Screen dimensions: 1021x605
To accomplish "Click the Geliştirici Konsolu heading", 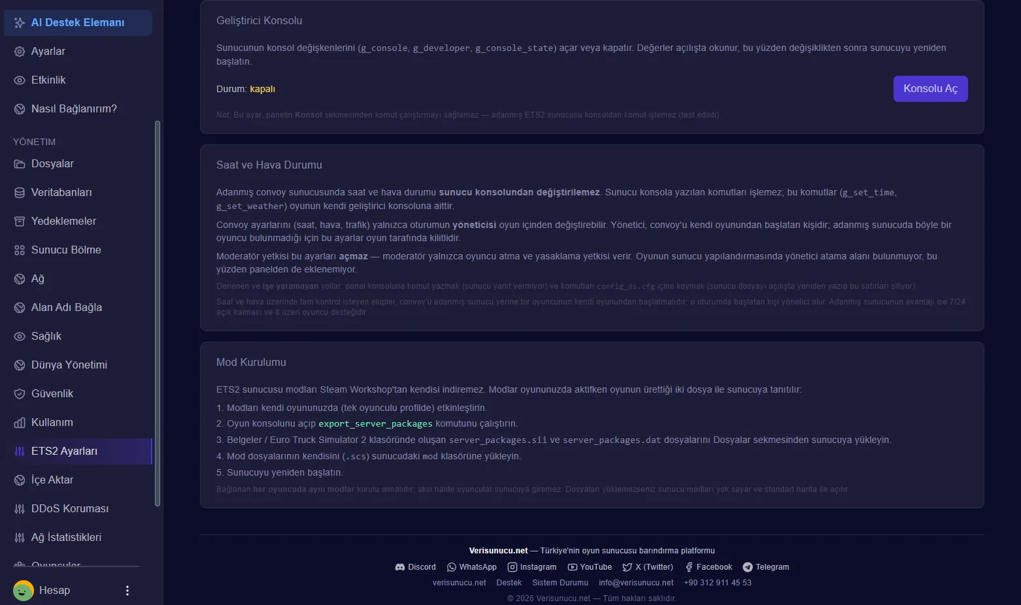I will (259, 21).
